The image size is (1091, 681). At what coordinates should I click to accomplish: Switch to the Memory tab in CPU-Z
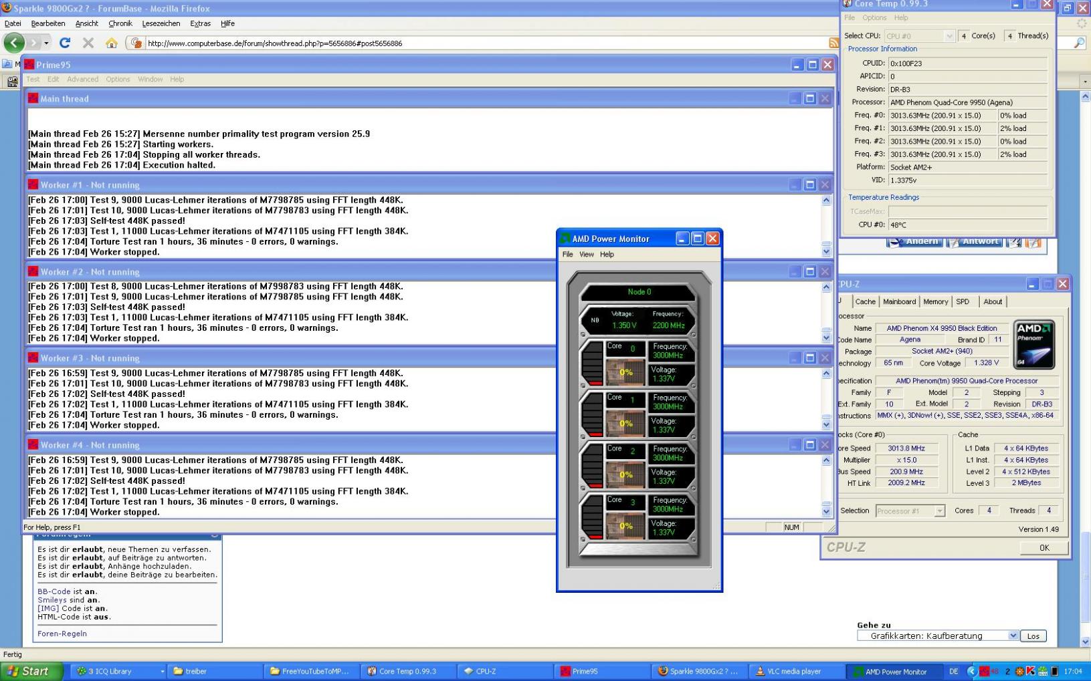click(x=935, y=301)
